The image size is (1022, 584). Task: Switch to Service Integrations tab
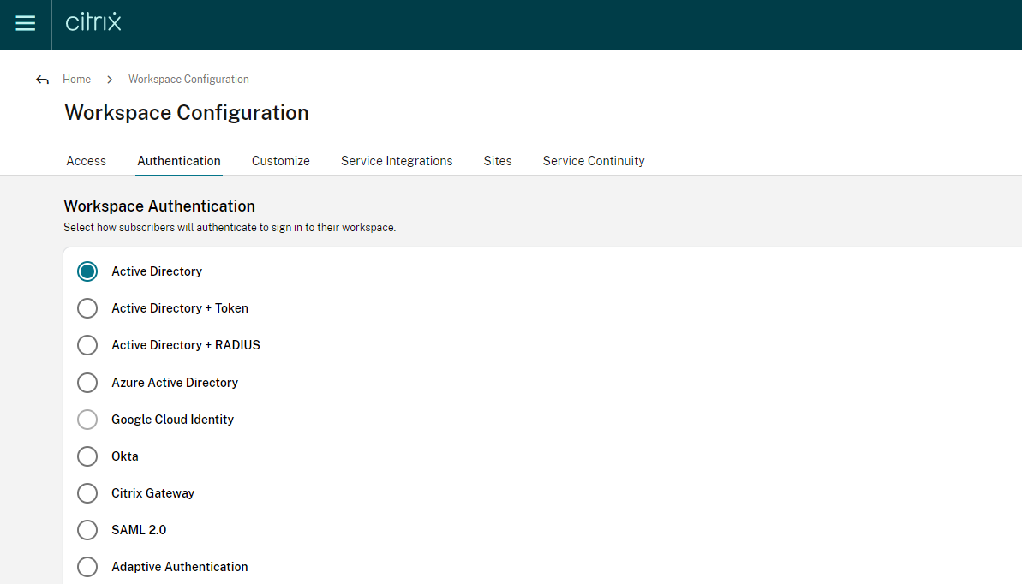point(397,161)
